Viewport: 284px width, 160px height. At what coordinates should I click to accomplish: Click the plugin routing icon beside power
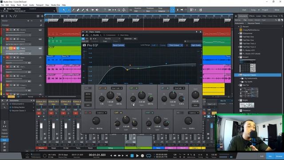click(87, 35)
